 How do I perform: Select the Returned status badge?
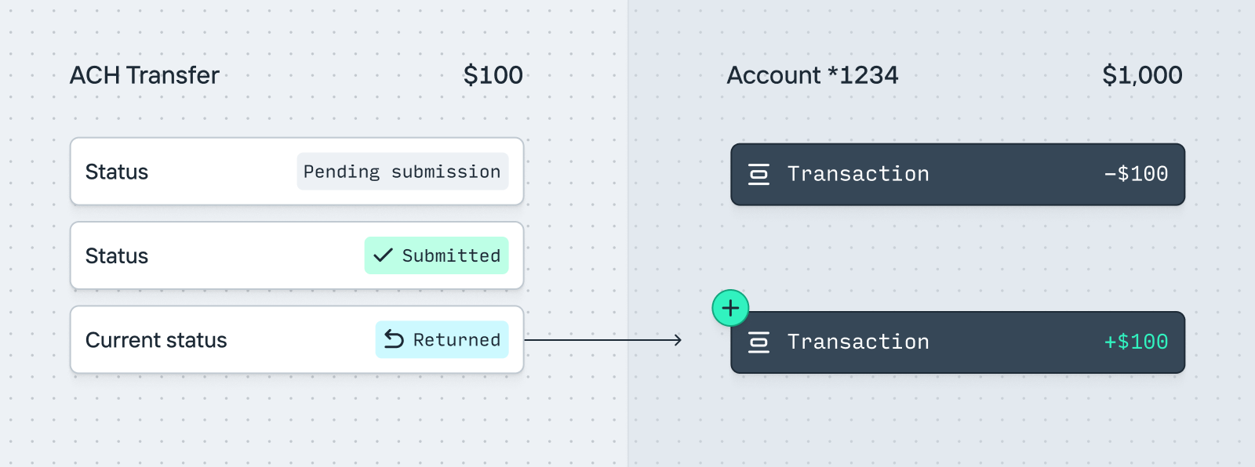click(442, 339)
